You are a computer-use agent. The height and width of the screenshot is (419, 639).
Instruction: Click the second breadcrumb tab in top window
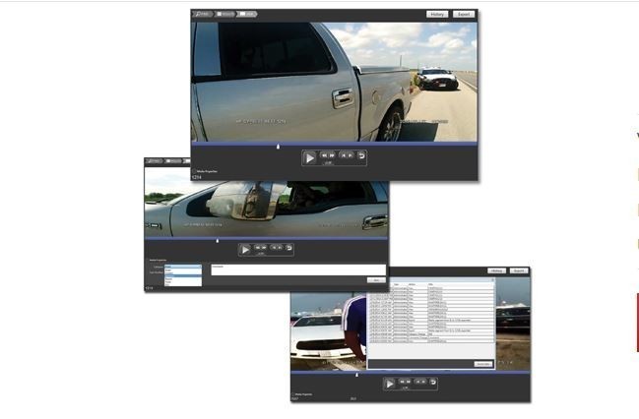pyautogui.click(x=224, y=14)
